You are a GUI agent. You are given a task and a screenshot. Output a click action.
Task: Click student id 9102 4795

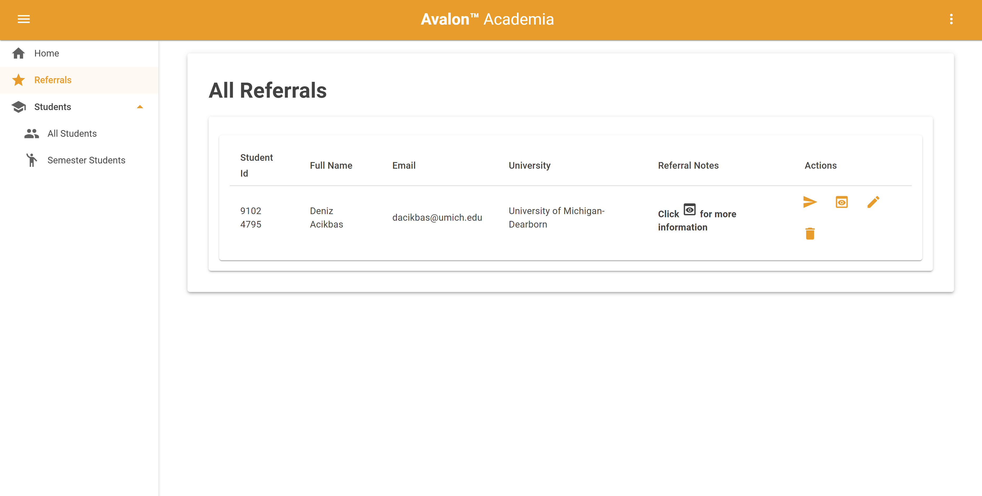pos(251,218)
